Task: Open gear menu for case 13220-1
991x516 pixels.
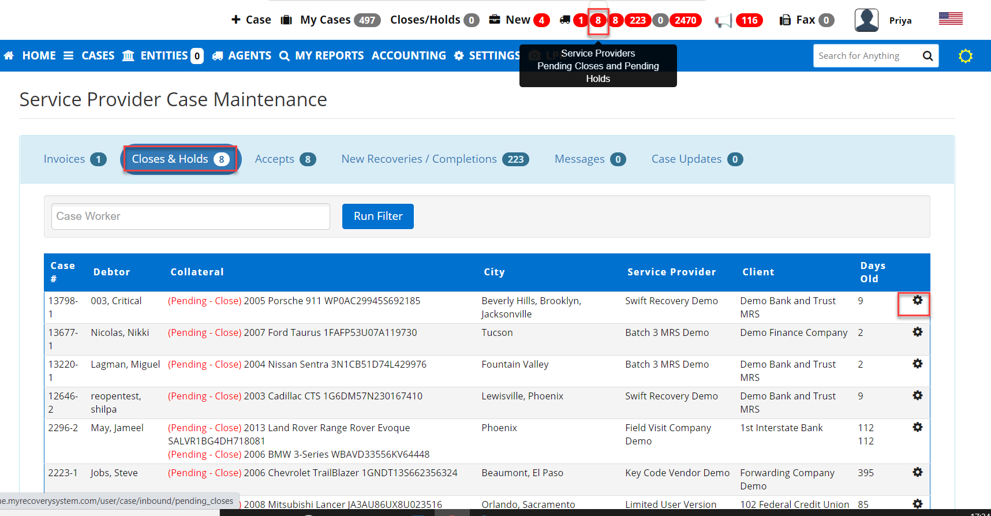Action: coord(917,364)
